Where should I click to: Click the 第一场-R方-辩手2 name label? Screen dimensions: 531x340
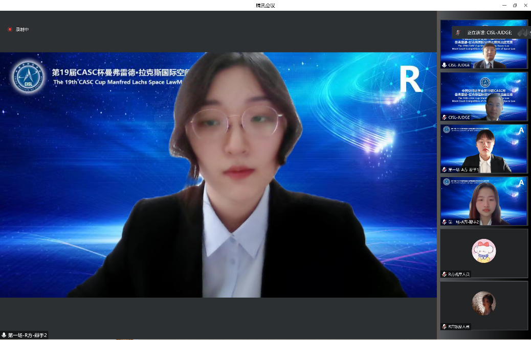[x=28, y=335]
